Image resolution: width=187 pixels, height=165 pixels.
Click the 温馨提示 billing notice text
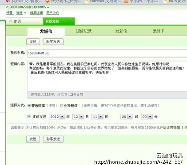click(x=83, y=128)
